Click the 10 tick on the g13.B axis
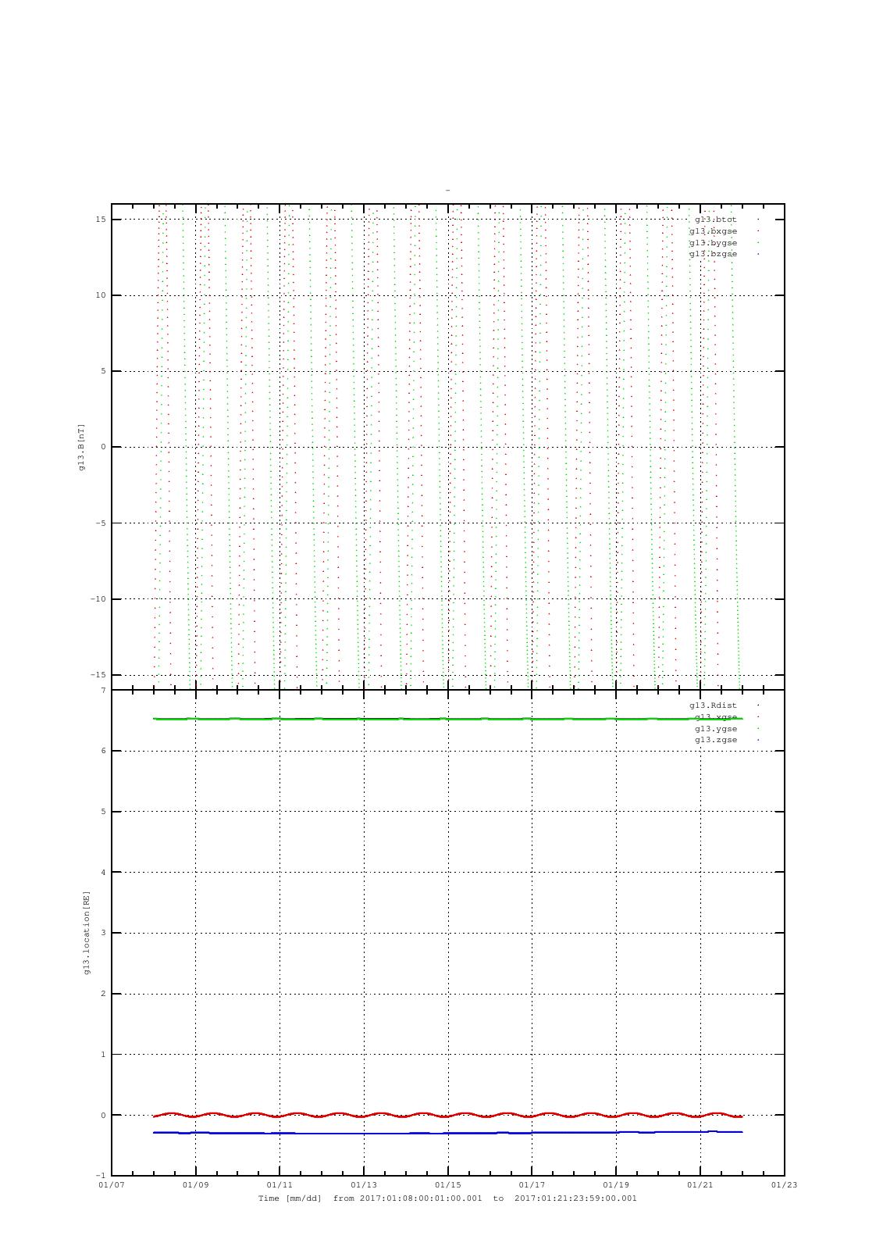This screenshot has height=1250, width=883. click(101, 295)
